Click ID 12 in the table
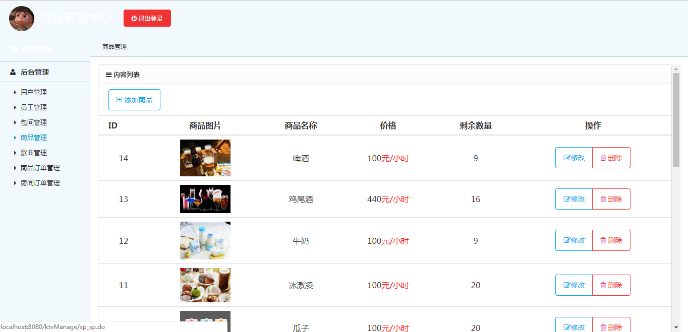 (124, 241)
